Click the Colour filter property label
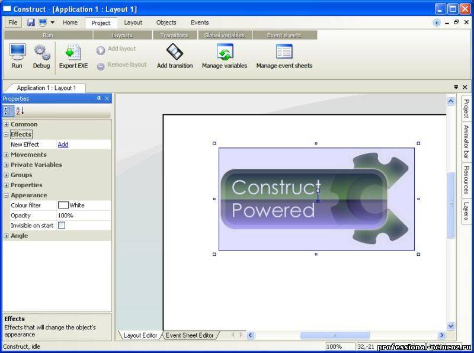 click(25, 205)
